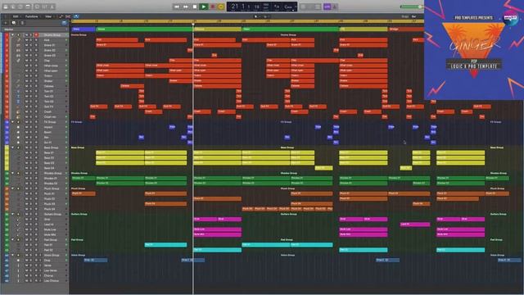
Task: Solo the Snare 02 track
Action: click(x=31, y=51)
